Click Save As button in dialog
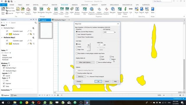 pyautogui.click(x=81, y=76)
